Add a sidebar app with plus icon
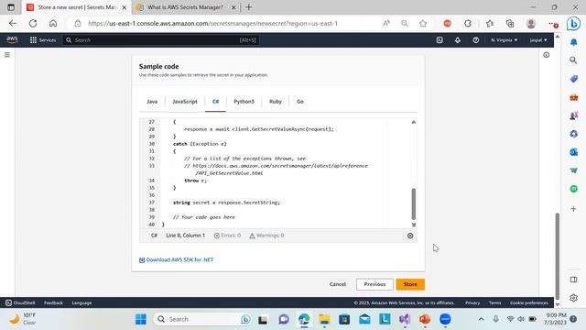This screenshot has width=586, height=330. tap(574, 209)
